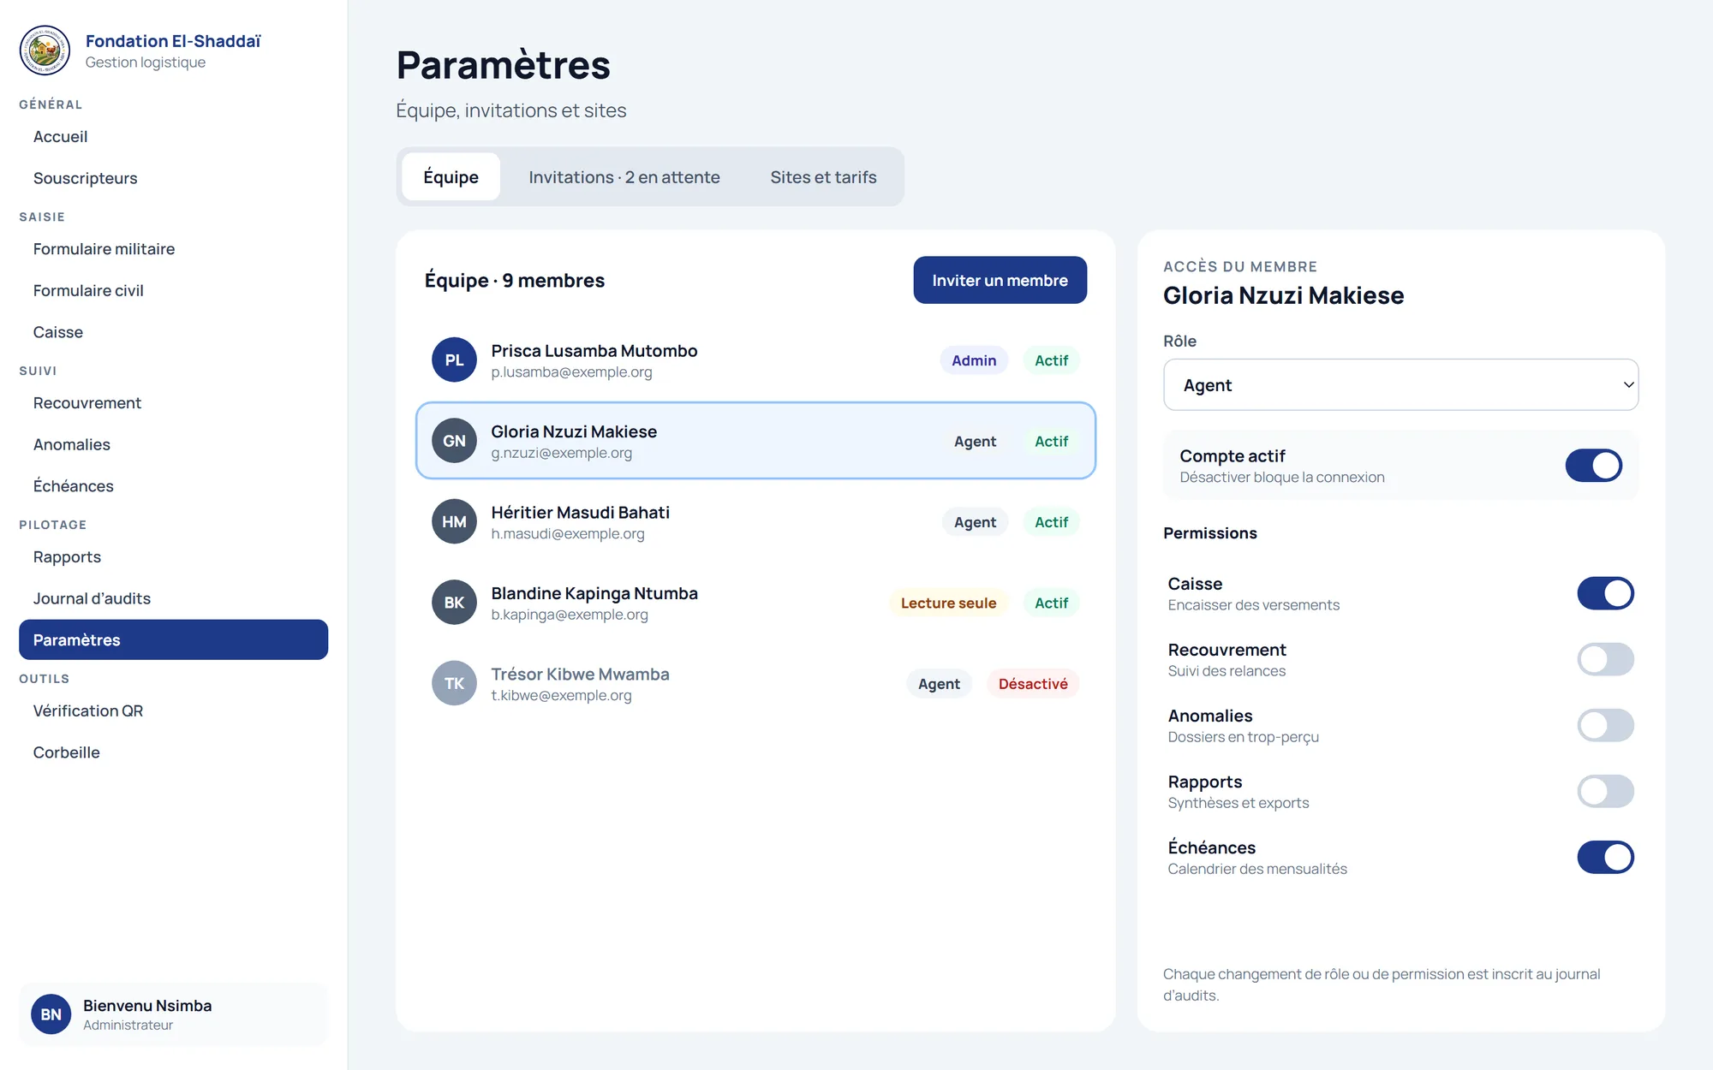The width and height of the screenshot is (1713, 1070).
Task: Open Souscripteurs page
Action: coord(173,178)
